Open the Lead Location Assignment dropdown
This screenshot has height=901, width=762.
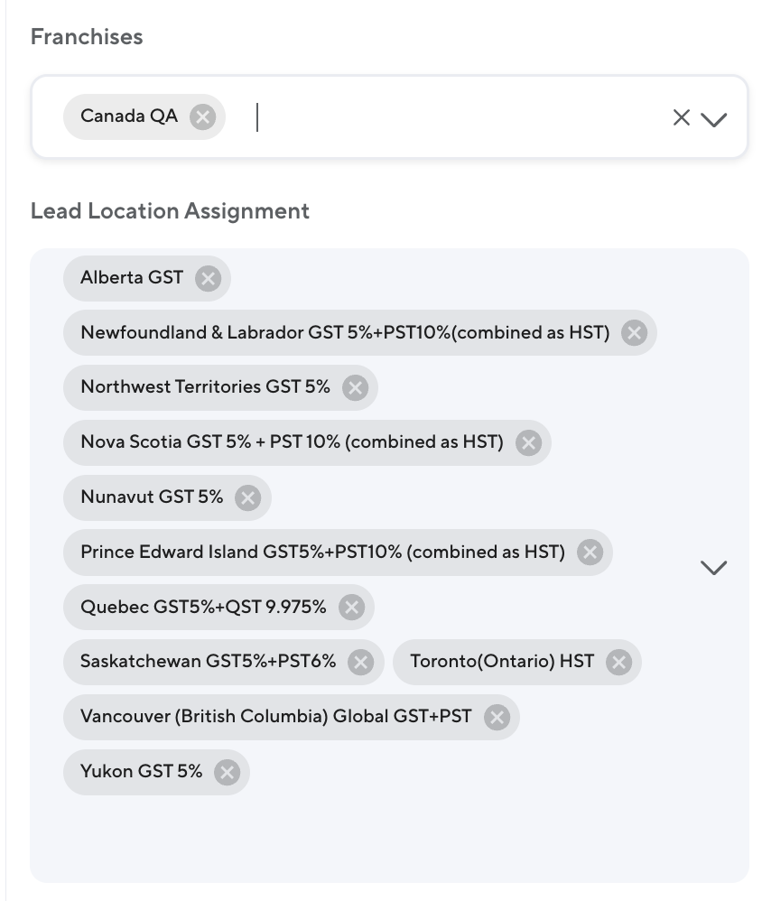pos(713,568)
